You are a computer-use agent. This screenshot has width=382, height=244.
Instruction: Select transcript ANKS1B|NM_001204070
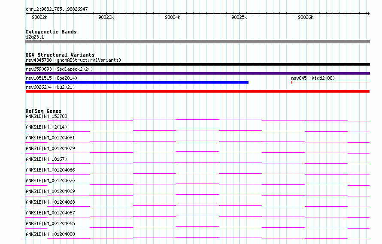click(50, 181)
